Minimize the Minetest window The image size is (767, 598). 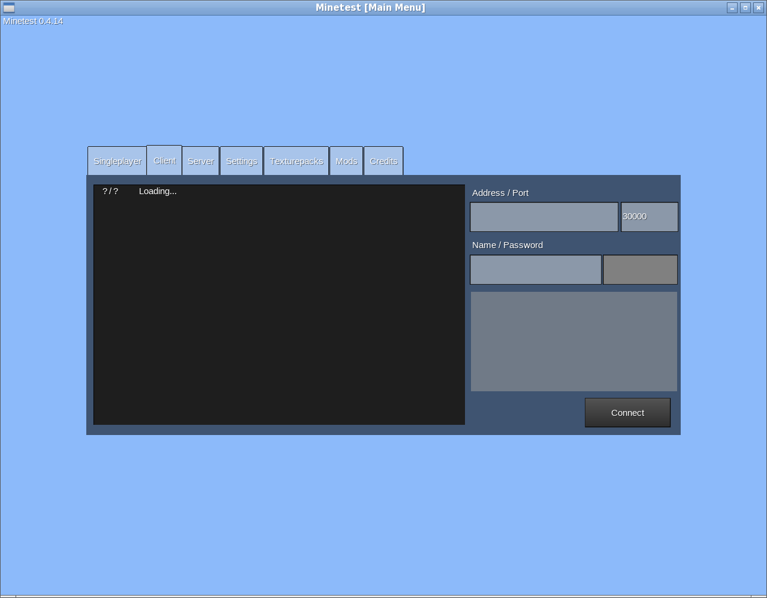point(732,8)
